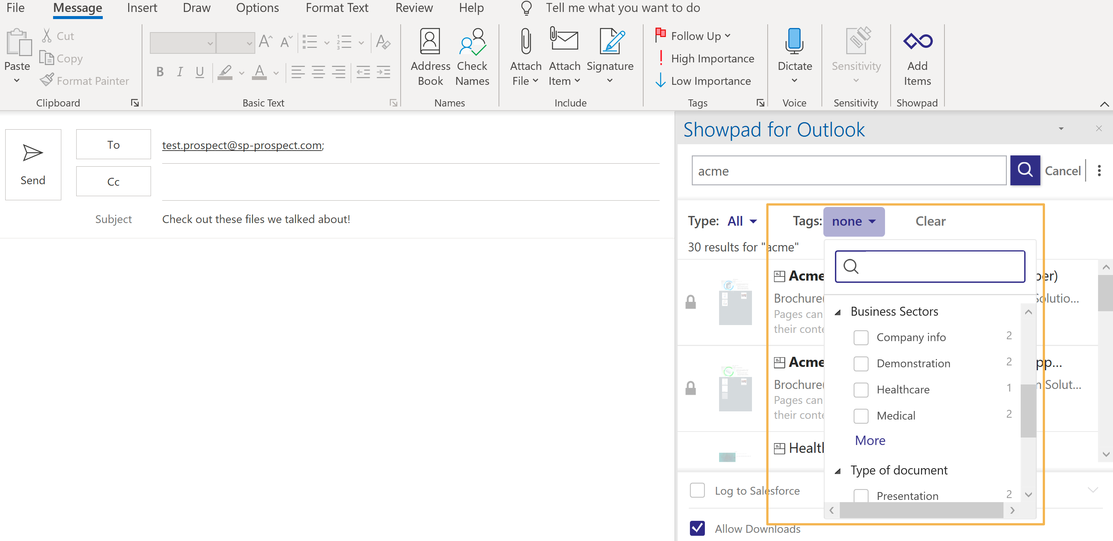Open the File tab
The width and height of the screenshot is (1113, 541).
pyautogui.click(x=16, y=8)
